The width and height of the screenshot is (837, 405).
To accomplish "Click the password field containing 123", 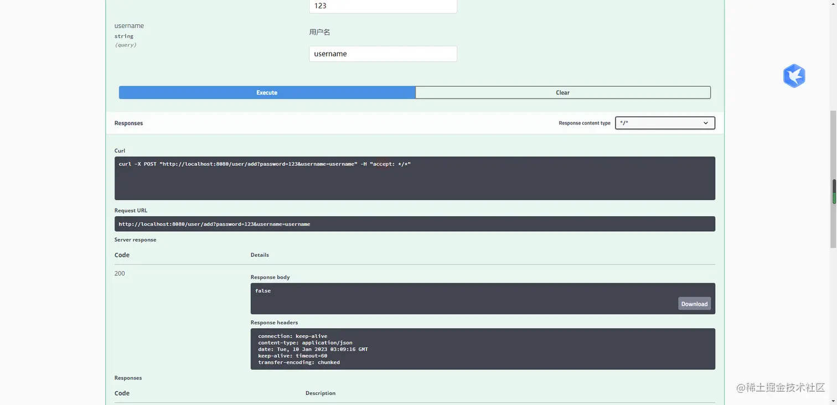I will [383, 6].
